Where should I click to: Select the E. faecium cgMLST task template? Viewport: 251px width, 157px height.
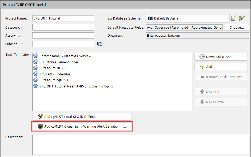click(54, 80)
